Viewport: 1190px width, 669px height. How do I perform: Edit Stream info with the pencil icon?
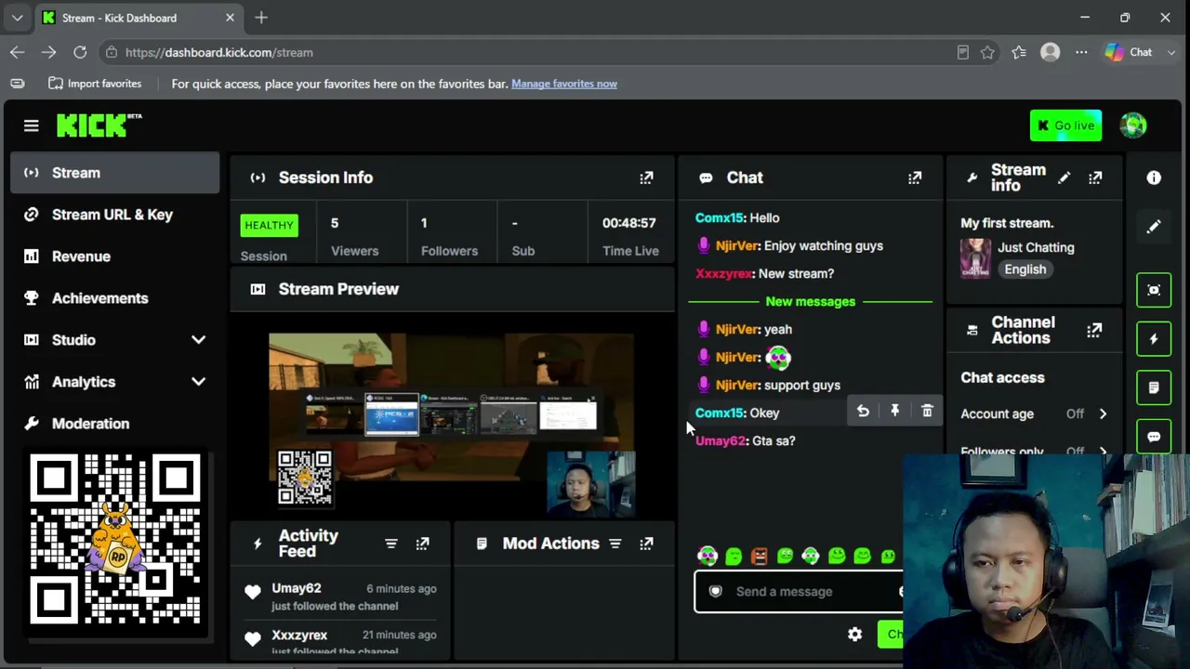pyautogui.click(x=1064, y=177)
